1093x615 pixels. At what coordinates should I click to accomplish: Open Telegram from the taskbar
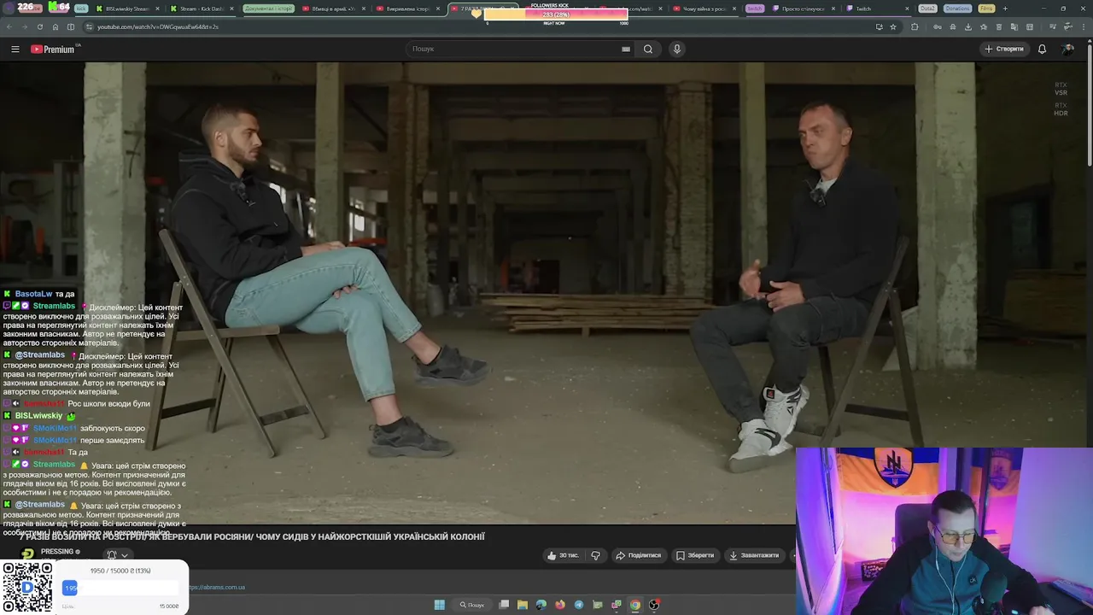(579, 605)
